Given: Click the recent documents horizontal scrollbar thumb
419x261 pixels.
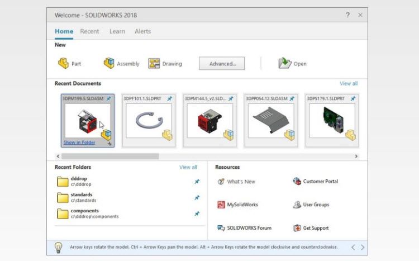Looking at the screenshot, I should (x=110, y=156).
